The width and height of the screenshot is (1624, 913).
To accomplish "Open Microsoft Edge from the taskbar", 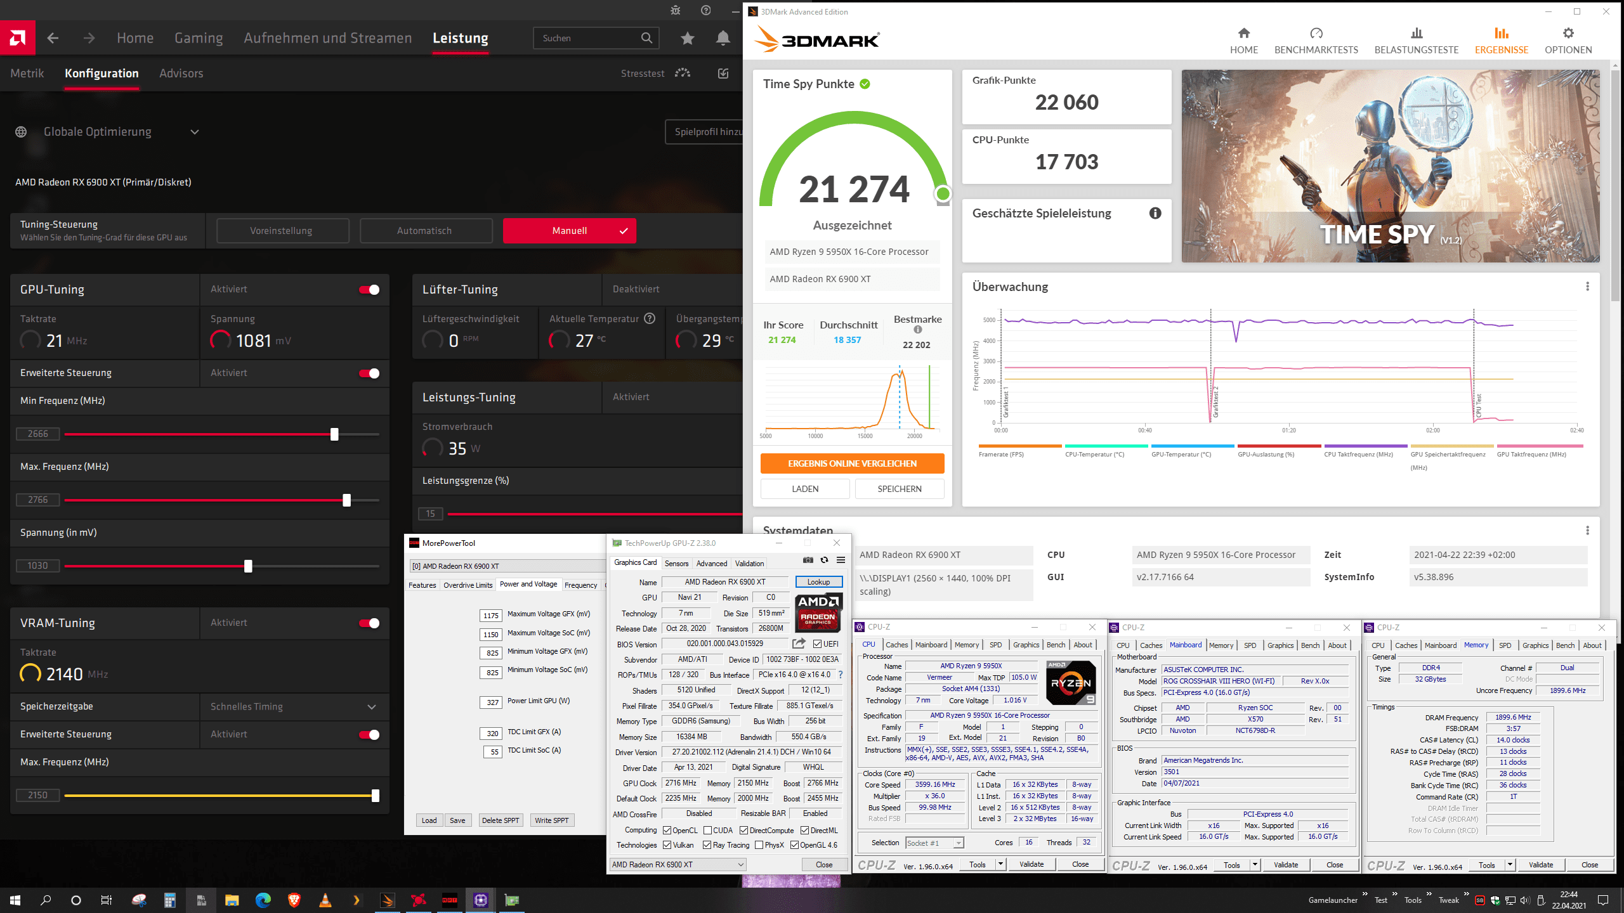I will pos(263,900).
